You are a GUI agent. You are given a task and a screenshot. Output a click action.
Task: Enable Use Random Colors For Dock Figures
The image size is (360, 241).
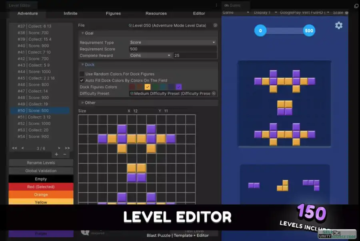pos(82,74)
